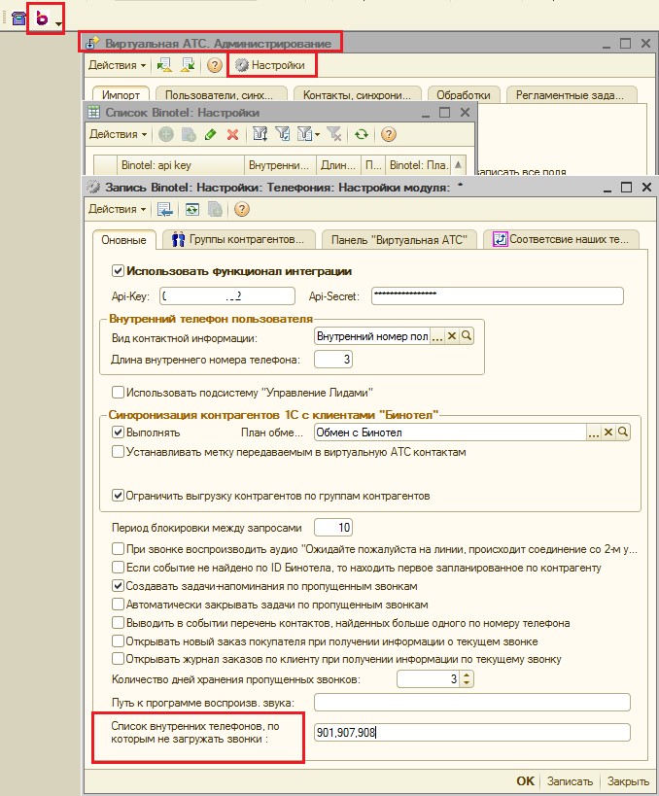Click spinner arrows for Количество дней хранения
This screenshot has width=659, height=796.
(467, 679)
